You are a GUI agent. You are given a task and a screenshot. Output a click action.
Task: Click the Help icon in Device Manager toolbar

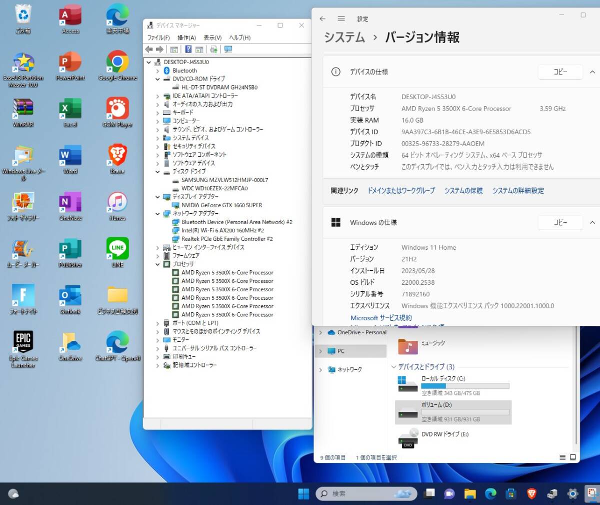(x=188, y=49)
